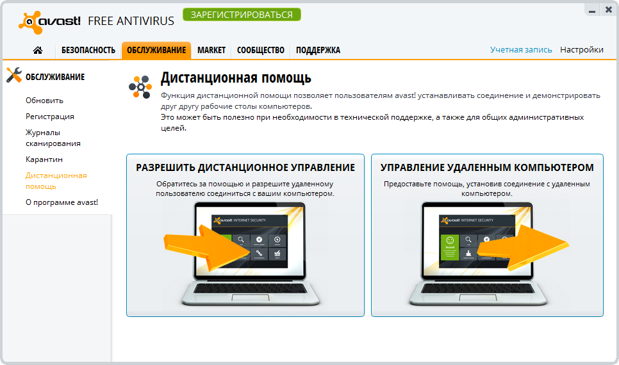Viewport: 619px width, 365px height.
Task: Click УПРАВЛЕНИЕ УДАЛЕННЫМ КОМПЬЮТЕРОМ panel title
Action: (x=487, y=168)
